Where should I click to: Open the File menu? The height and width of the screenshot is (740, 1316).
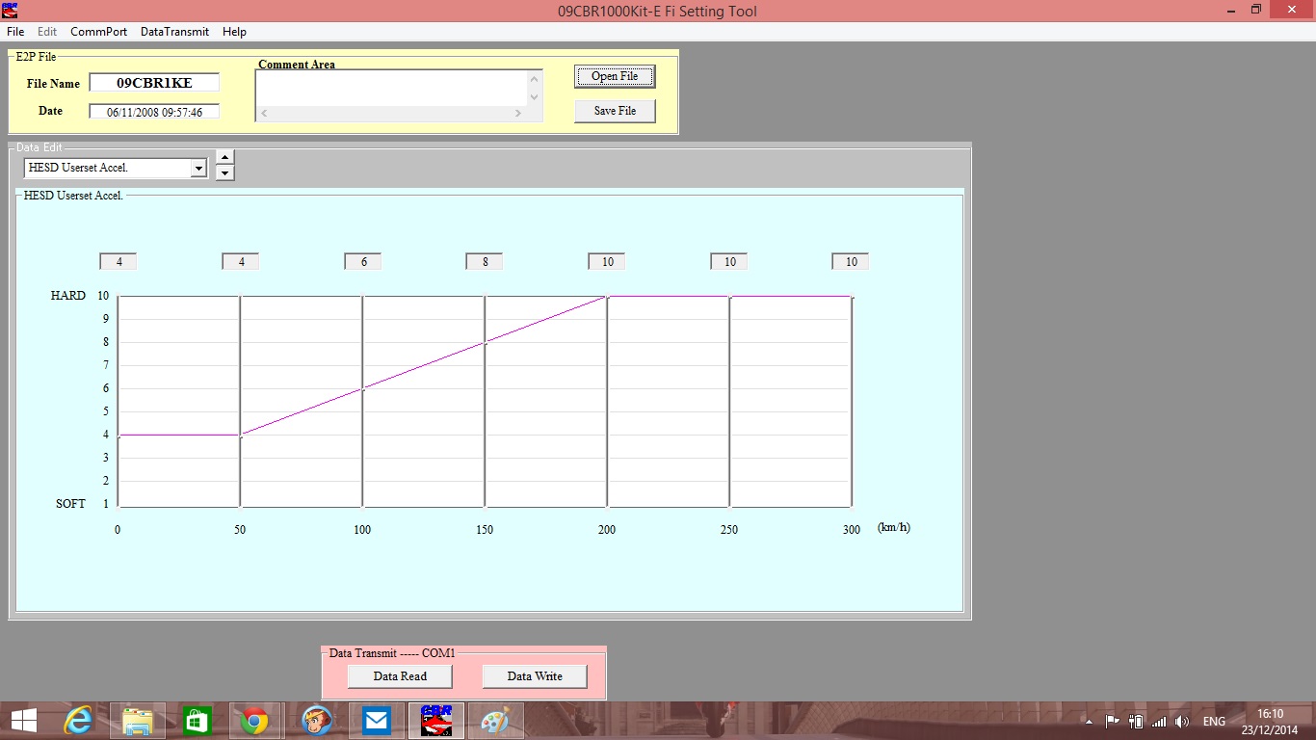tap(15, 32)
